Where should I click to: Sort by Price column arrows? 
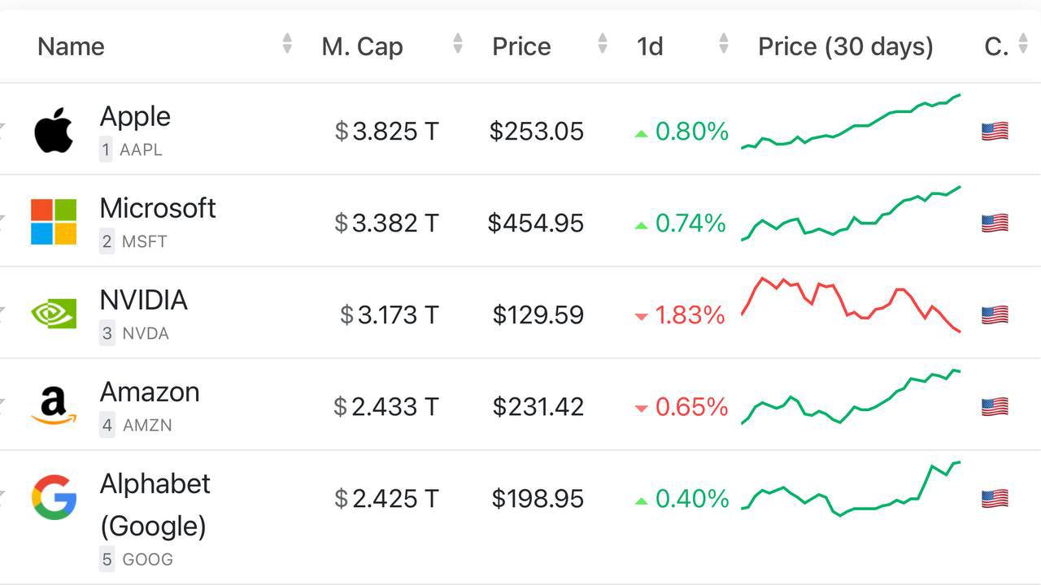click(603, 44)
